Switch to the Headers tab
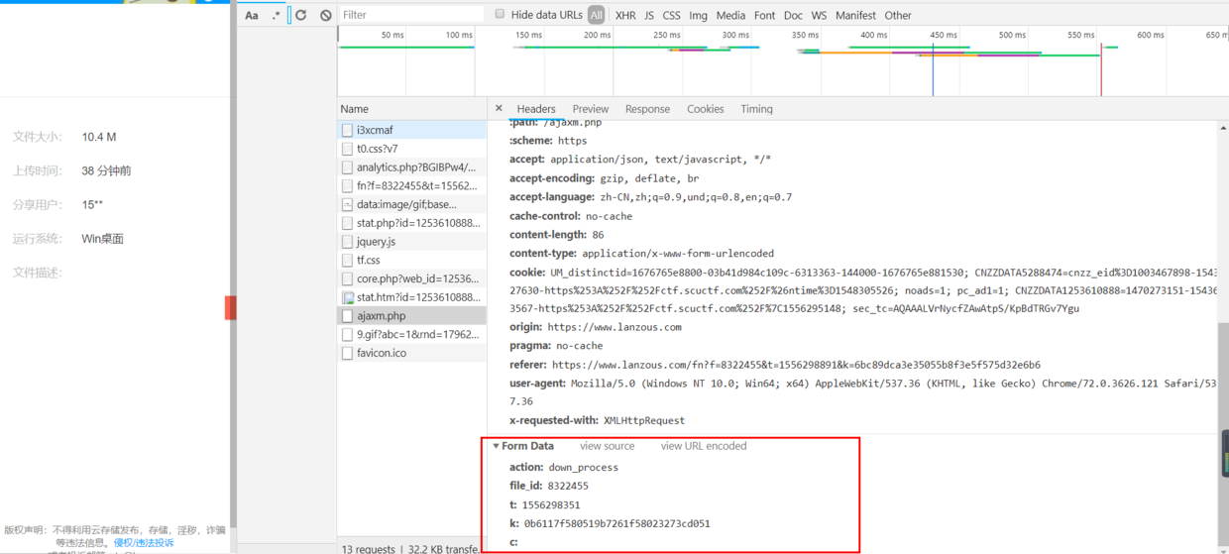 (x=536, y=109)
